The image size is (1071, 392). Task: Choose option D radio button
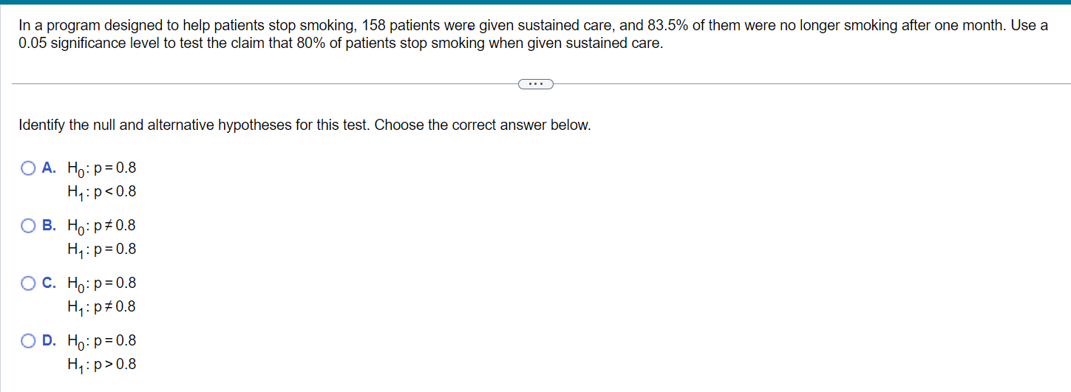point(28,341)
